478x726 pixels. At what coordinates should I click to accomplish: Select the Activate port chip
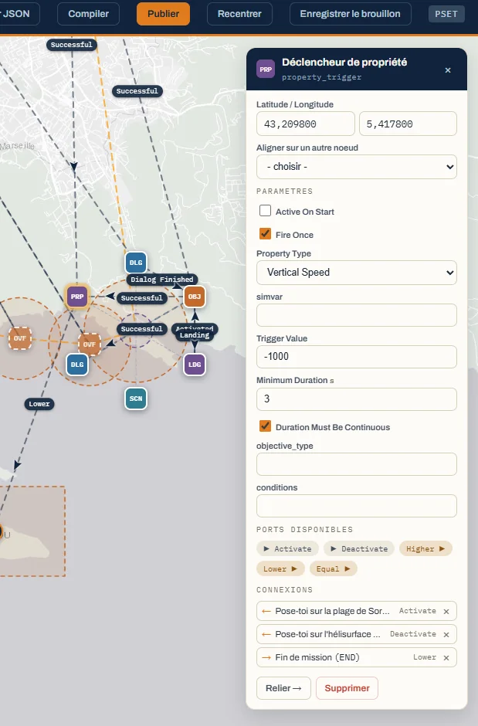point(287,548)
